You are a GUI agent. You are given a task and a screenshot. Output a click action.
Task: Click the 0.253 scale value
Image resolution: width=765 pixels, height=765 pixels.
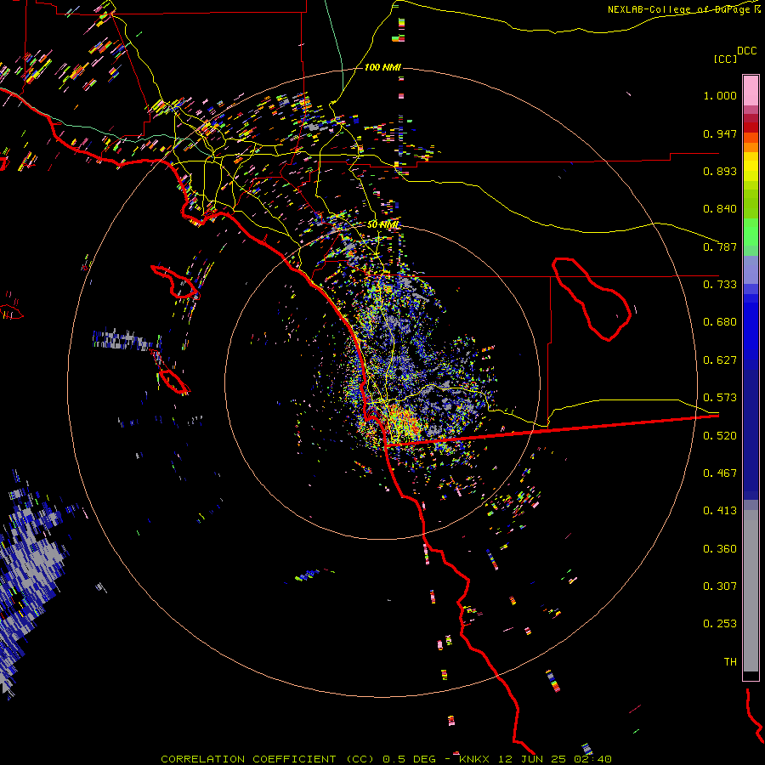point(720,624)
